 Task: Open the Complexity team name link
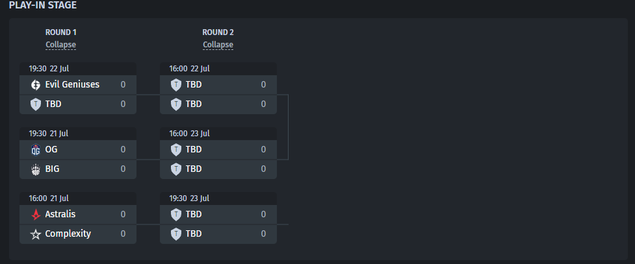68,234
